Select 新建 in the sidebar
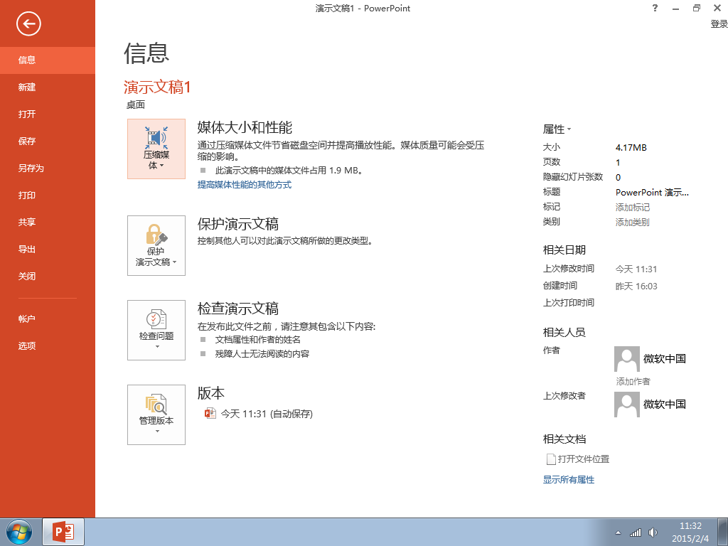This screenshot has height=546, width=728. (48, 87)
